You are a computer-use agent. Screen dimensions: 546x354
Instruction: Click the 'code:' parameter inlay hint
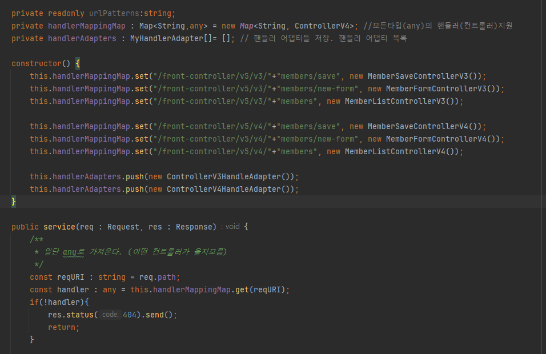110,315
